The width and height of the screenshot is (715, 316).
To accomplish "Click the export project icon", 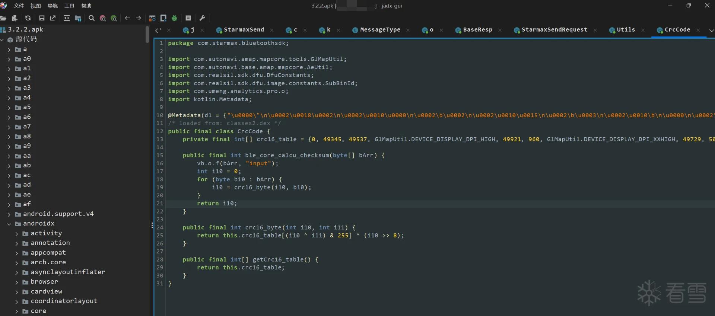I will coord(53,18).
